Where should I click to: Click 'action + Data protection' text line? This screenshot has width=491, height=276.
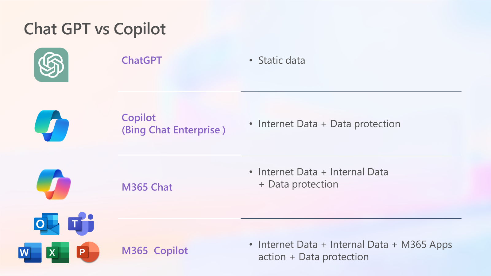coord(313,257)
